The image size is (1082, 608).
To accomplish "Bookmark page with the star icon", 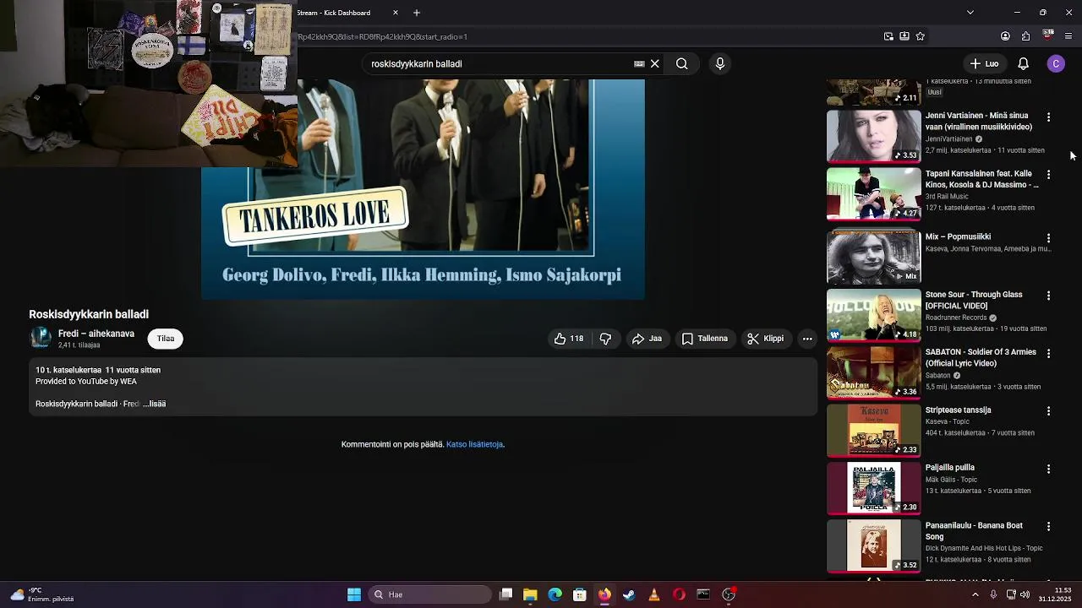I will pyautogui.click(x=921, y=36).
